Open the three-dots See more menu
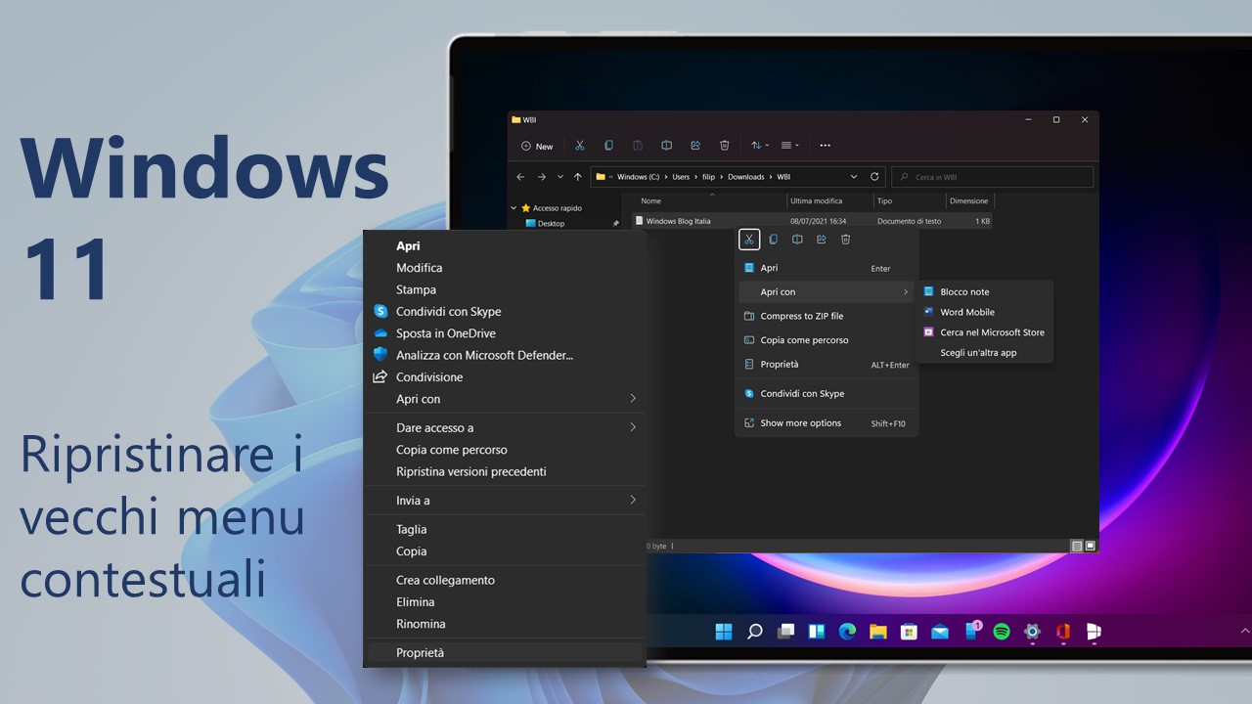Viewport: 1252px width, 704px height. coord(825,146)
